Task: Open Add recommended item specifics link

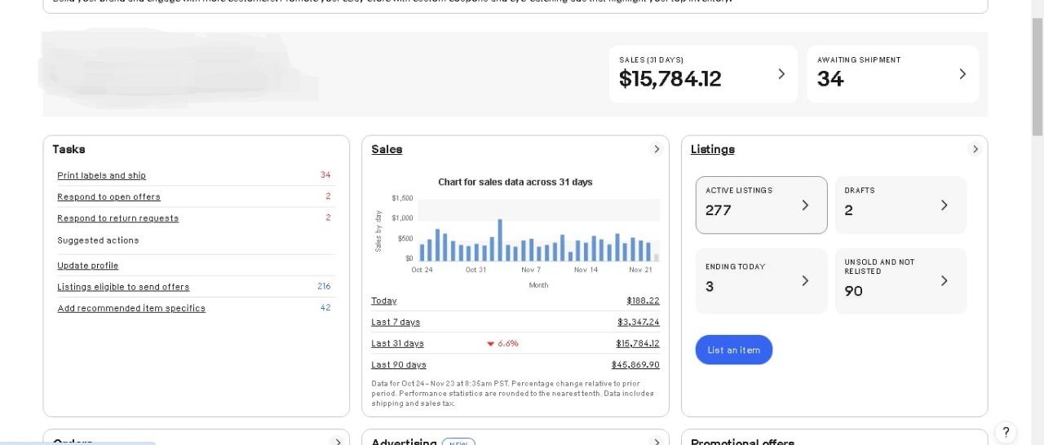Action: [x=131, y=308]
